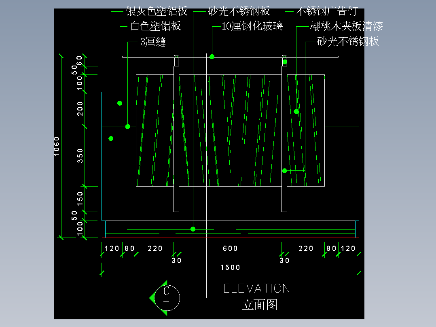Image resolution: width=436 pixels, height=327 pixels.
Task: Select the 10厘钢化玻璃 label
Action: (252, 26)
